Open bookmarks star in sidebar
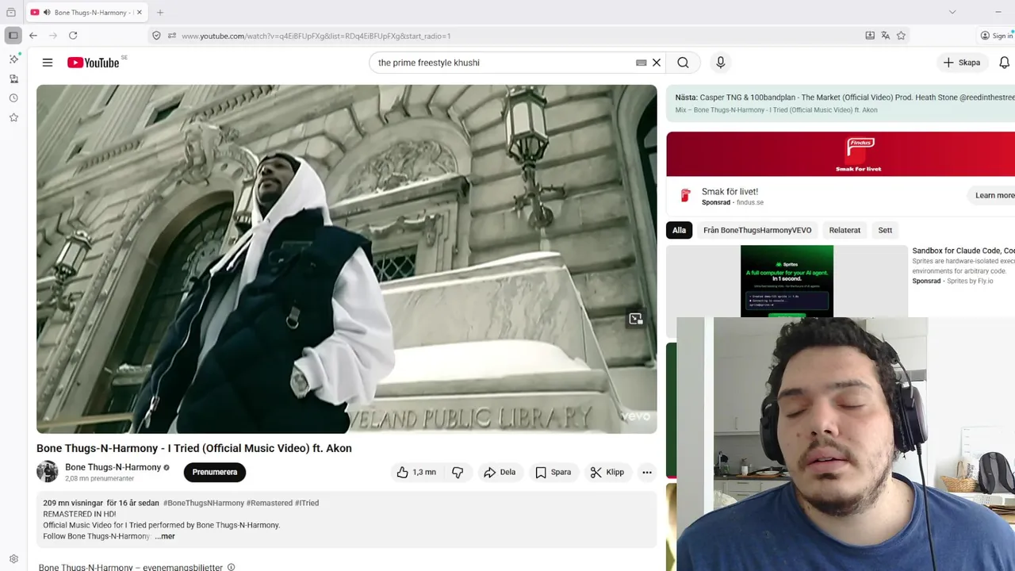 tap(13, 117)
